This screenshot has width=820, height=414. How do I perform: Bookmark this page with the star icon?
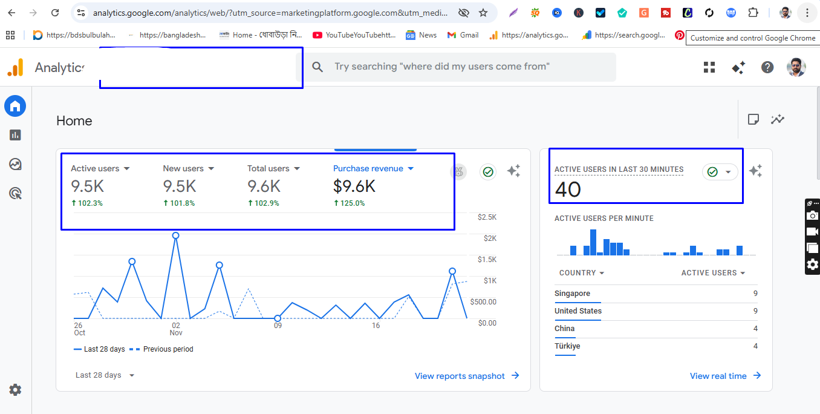(483, 13)
